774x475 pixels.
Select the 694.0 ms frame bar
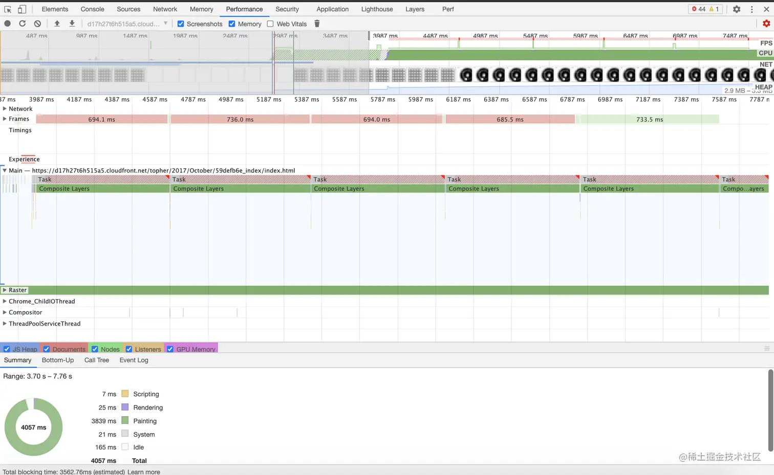[377, 119]
